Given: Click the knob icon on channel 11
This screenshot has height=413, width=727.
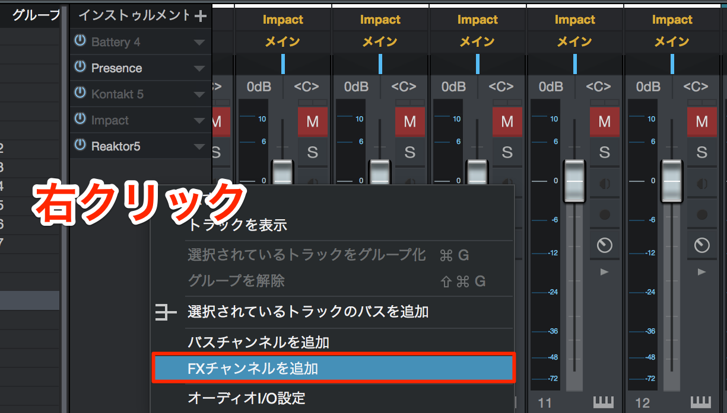Looking at the screenshot, I should 604,245.
